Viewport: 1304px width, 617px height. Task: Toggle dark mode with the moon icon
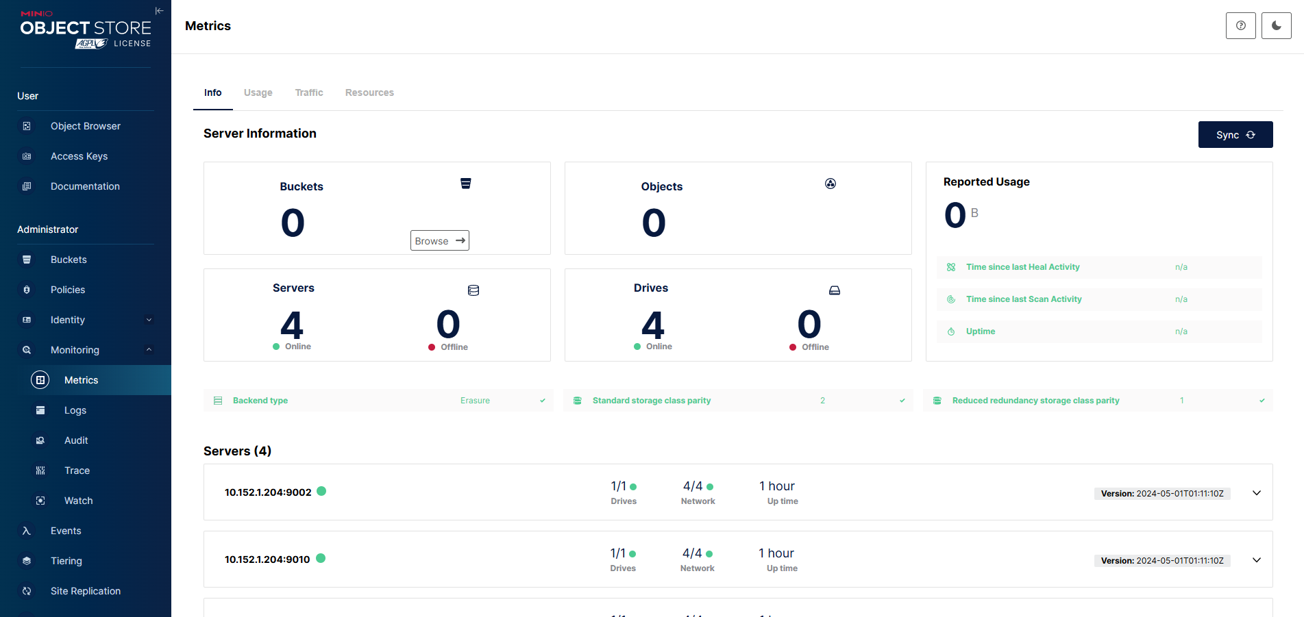click(x=1276, y=26)
